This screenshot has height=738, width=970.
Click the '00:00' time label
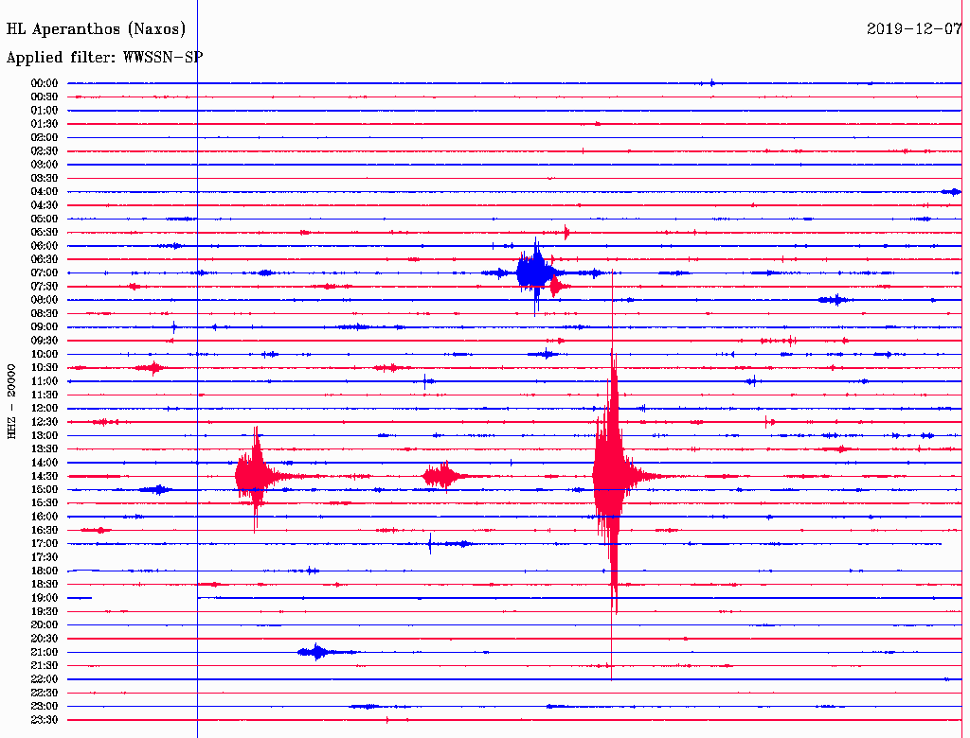pos(45,83)
